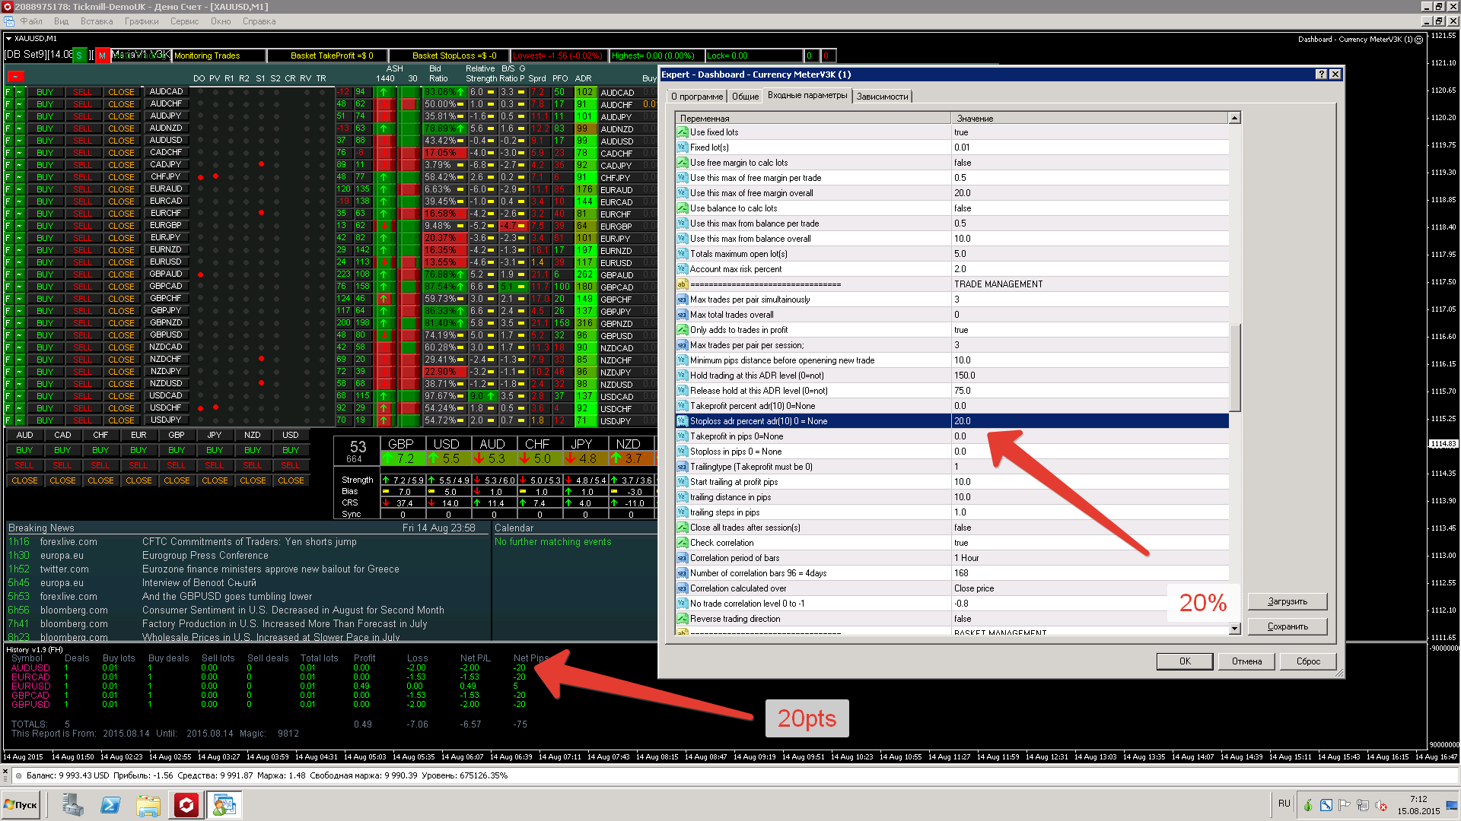Click the tilde chart icon on the AUDCAD row
The width and height of the screenshot is (1461, 821).
pyautogui.click(x=20, y=92)
